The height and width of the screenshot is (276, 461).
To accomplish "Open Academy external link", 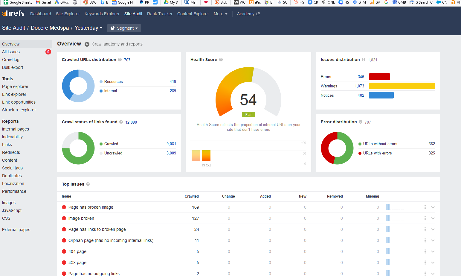I will click(248, 14).
